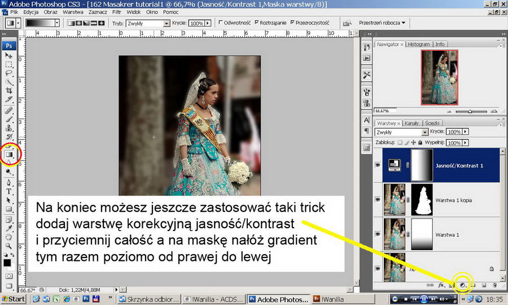Viewport: 508px width, 305px height.
Task: Open the Przestrzeń robocza workspace dropdown
Action: [382, 23]
